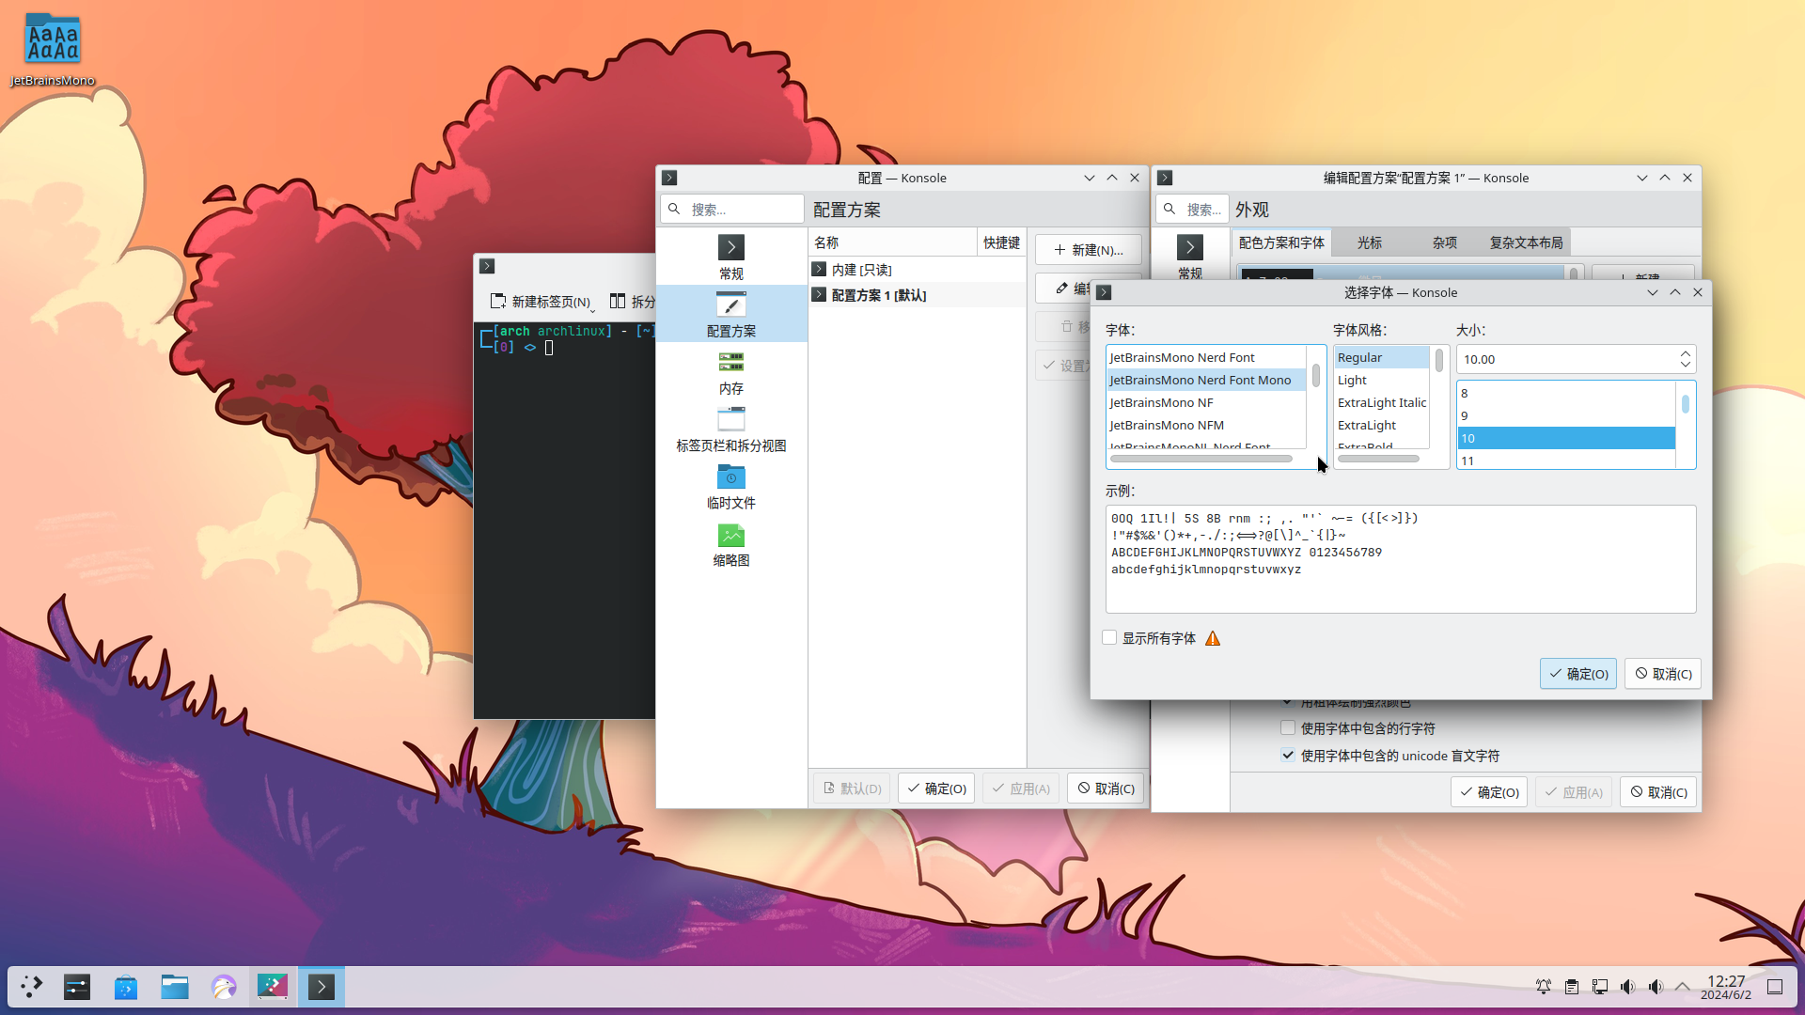Open Dolphin file manager from taskbar
Viewport: 1805px width, 1015px height.
point(175,987)
